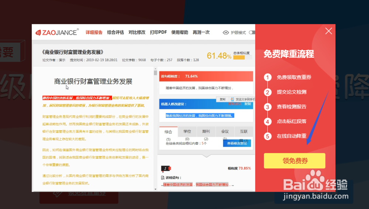Click step 2 提交论文检测

click(292, 92)
